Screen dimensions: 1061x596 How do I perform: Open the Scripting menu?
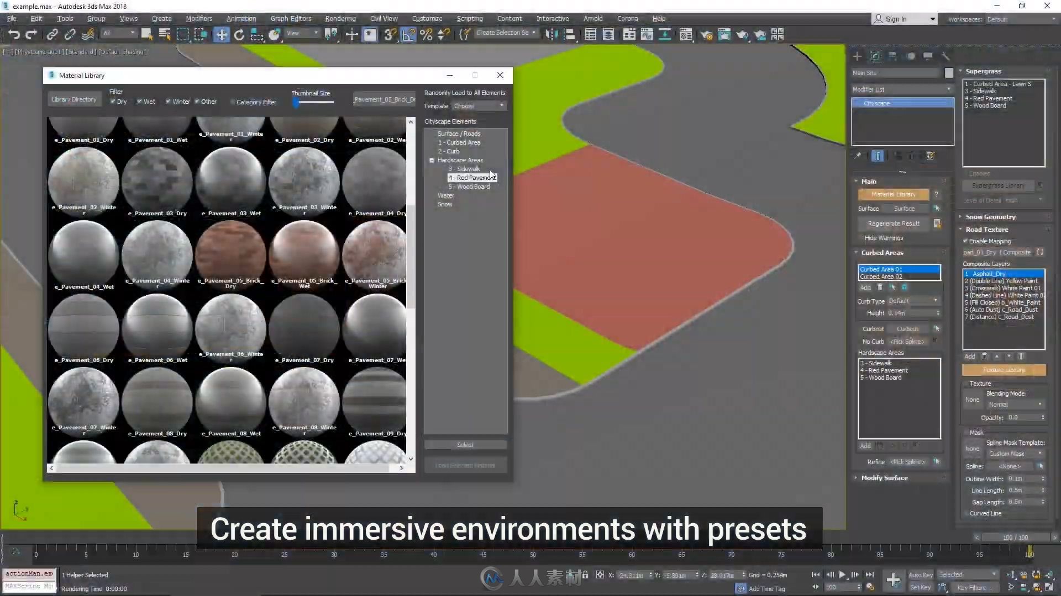tap(470, 19)
